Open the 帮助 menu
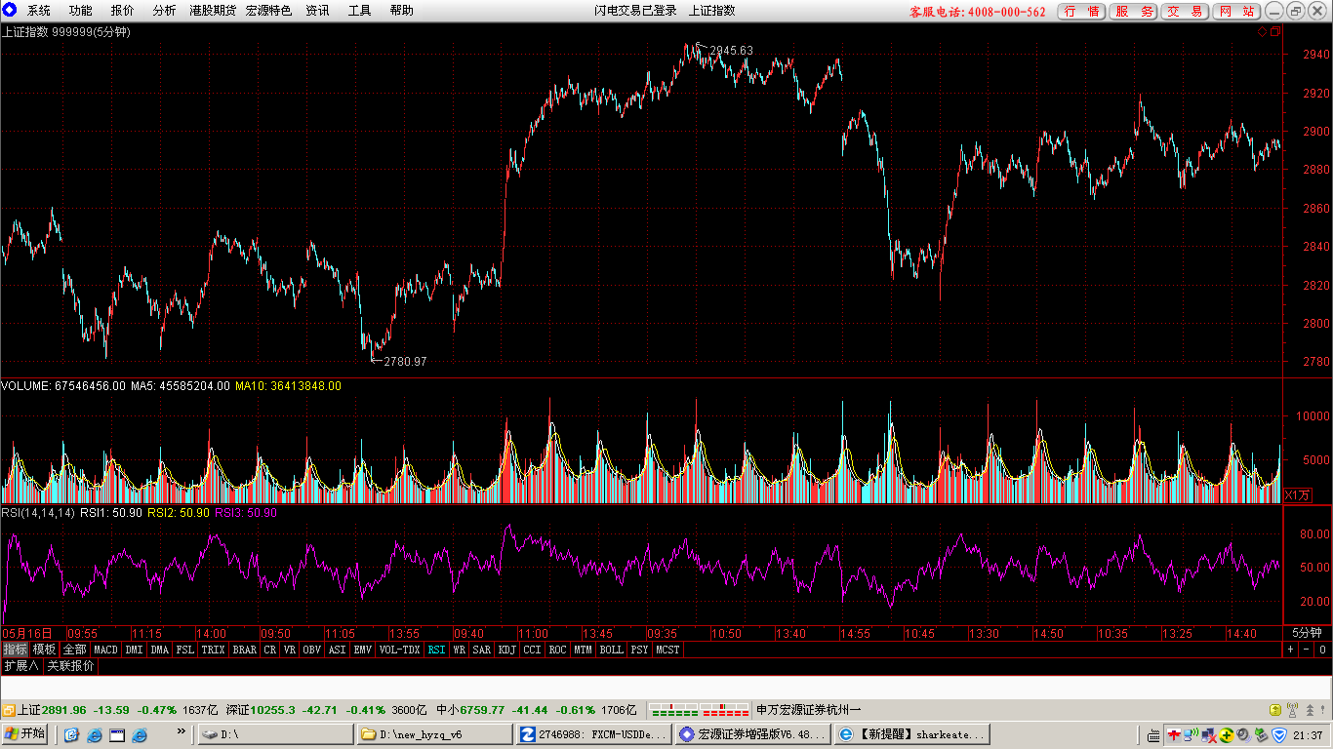This screenshot has height=749, width=1333. click(401, 11)
